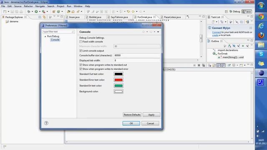Show hidden editor tabs list
Viewport: 267px width, 150px height.
(188, 17)
